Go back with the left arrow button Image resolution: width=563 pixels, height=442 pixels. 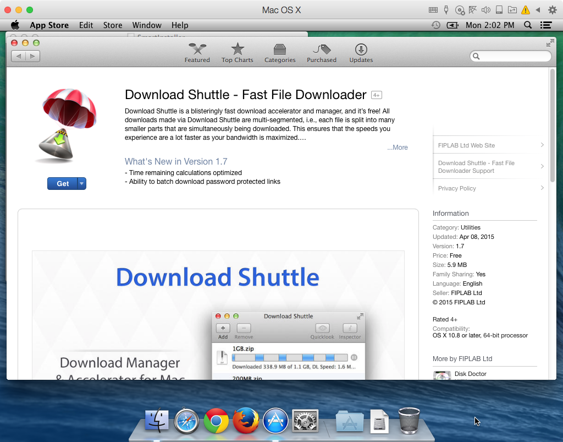pyautogui.click(x=18, y=56)
